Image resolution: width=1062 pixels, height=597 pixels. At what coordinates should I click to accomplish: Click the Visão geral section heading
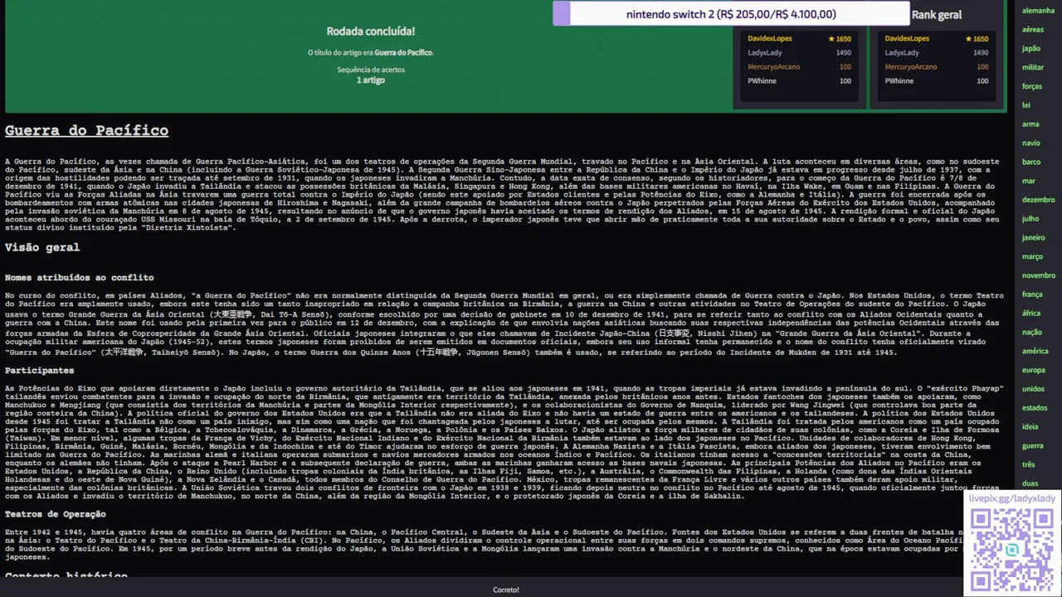[42, 247]
